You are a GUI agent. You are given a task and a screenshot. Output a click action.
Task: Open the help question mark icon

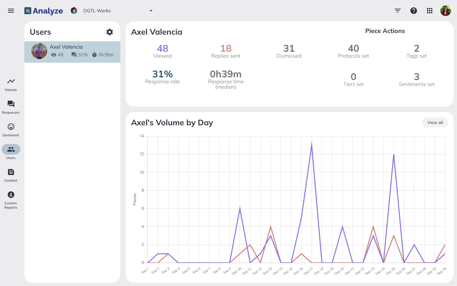coord(413,11)
